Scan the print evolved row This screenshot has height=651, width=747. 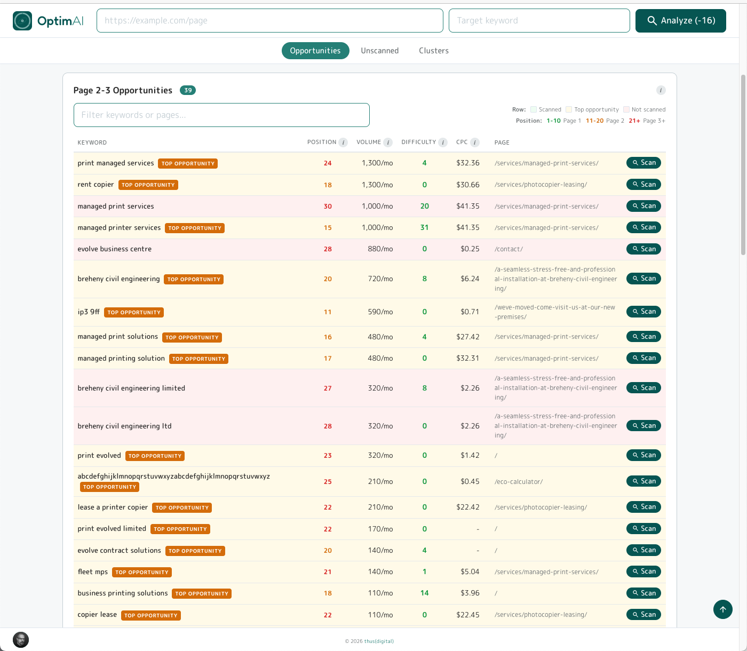643,455
